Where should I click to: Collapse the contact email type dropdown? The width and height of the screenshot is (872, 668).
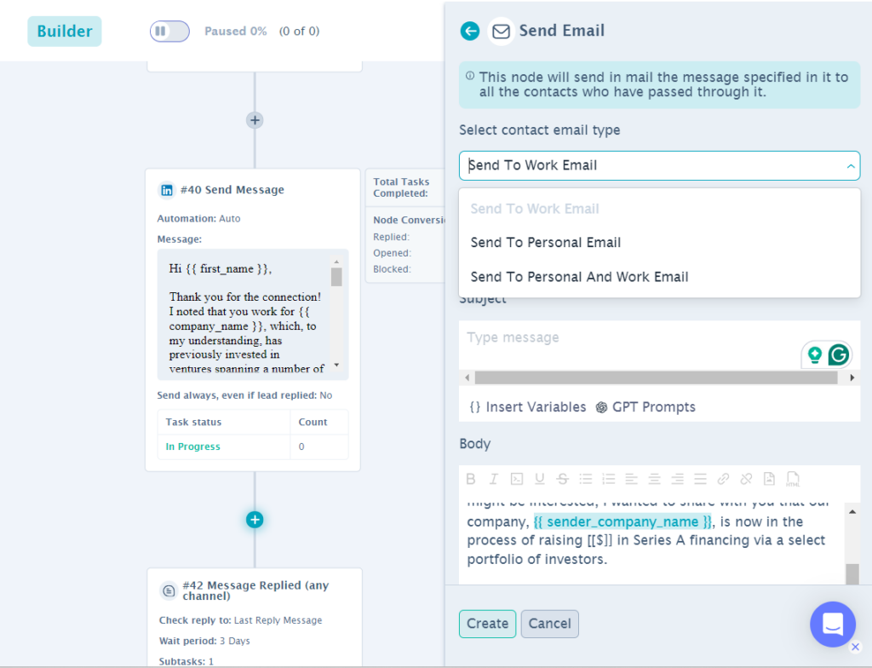point(851,166)
